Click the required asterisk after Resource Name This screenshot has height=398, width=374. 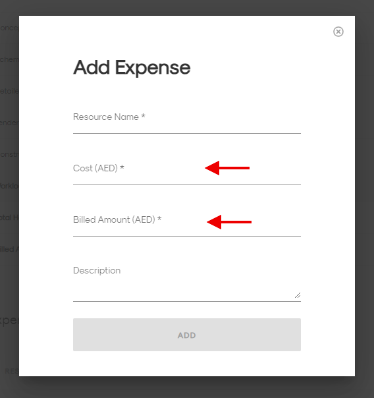[144, 116]
